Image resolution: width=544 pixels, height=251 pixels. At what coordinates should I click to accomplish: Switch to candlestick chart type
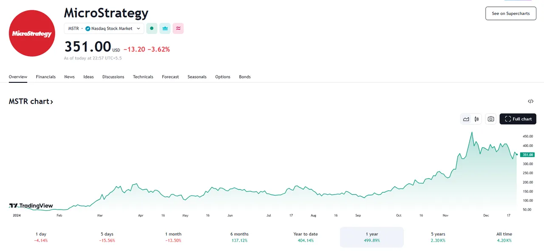tap(477, 119)
